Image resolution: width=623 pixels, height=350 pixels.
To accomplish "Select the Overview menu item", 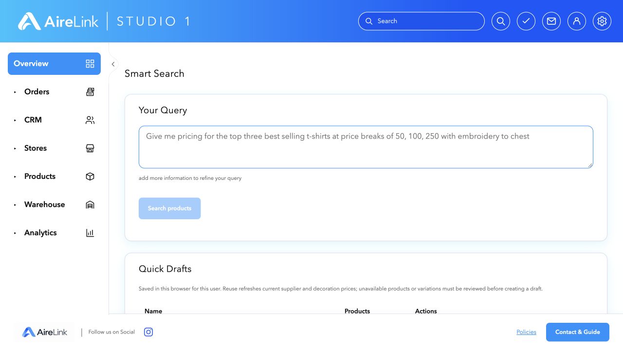I will [54, 64].
